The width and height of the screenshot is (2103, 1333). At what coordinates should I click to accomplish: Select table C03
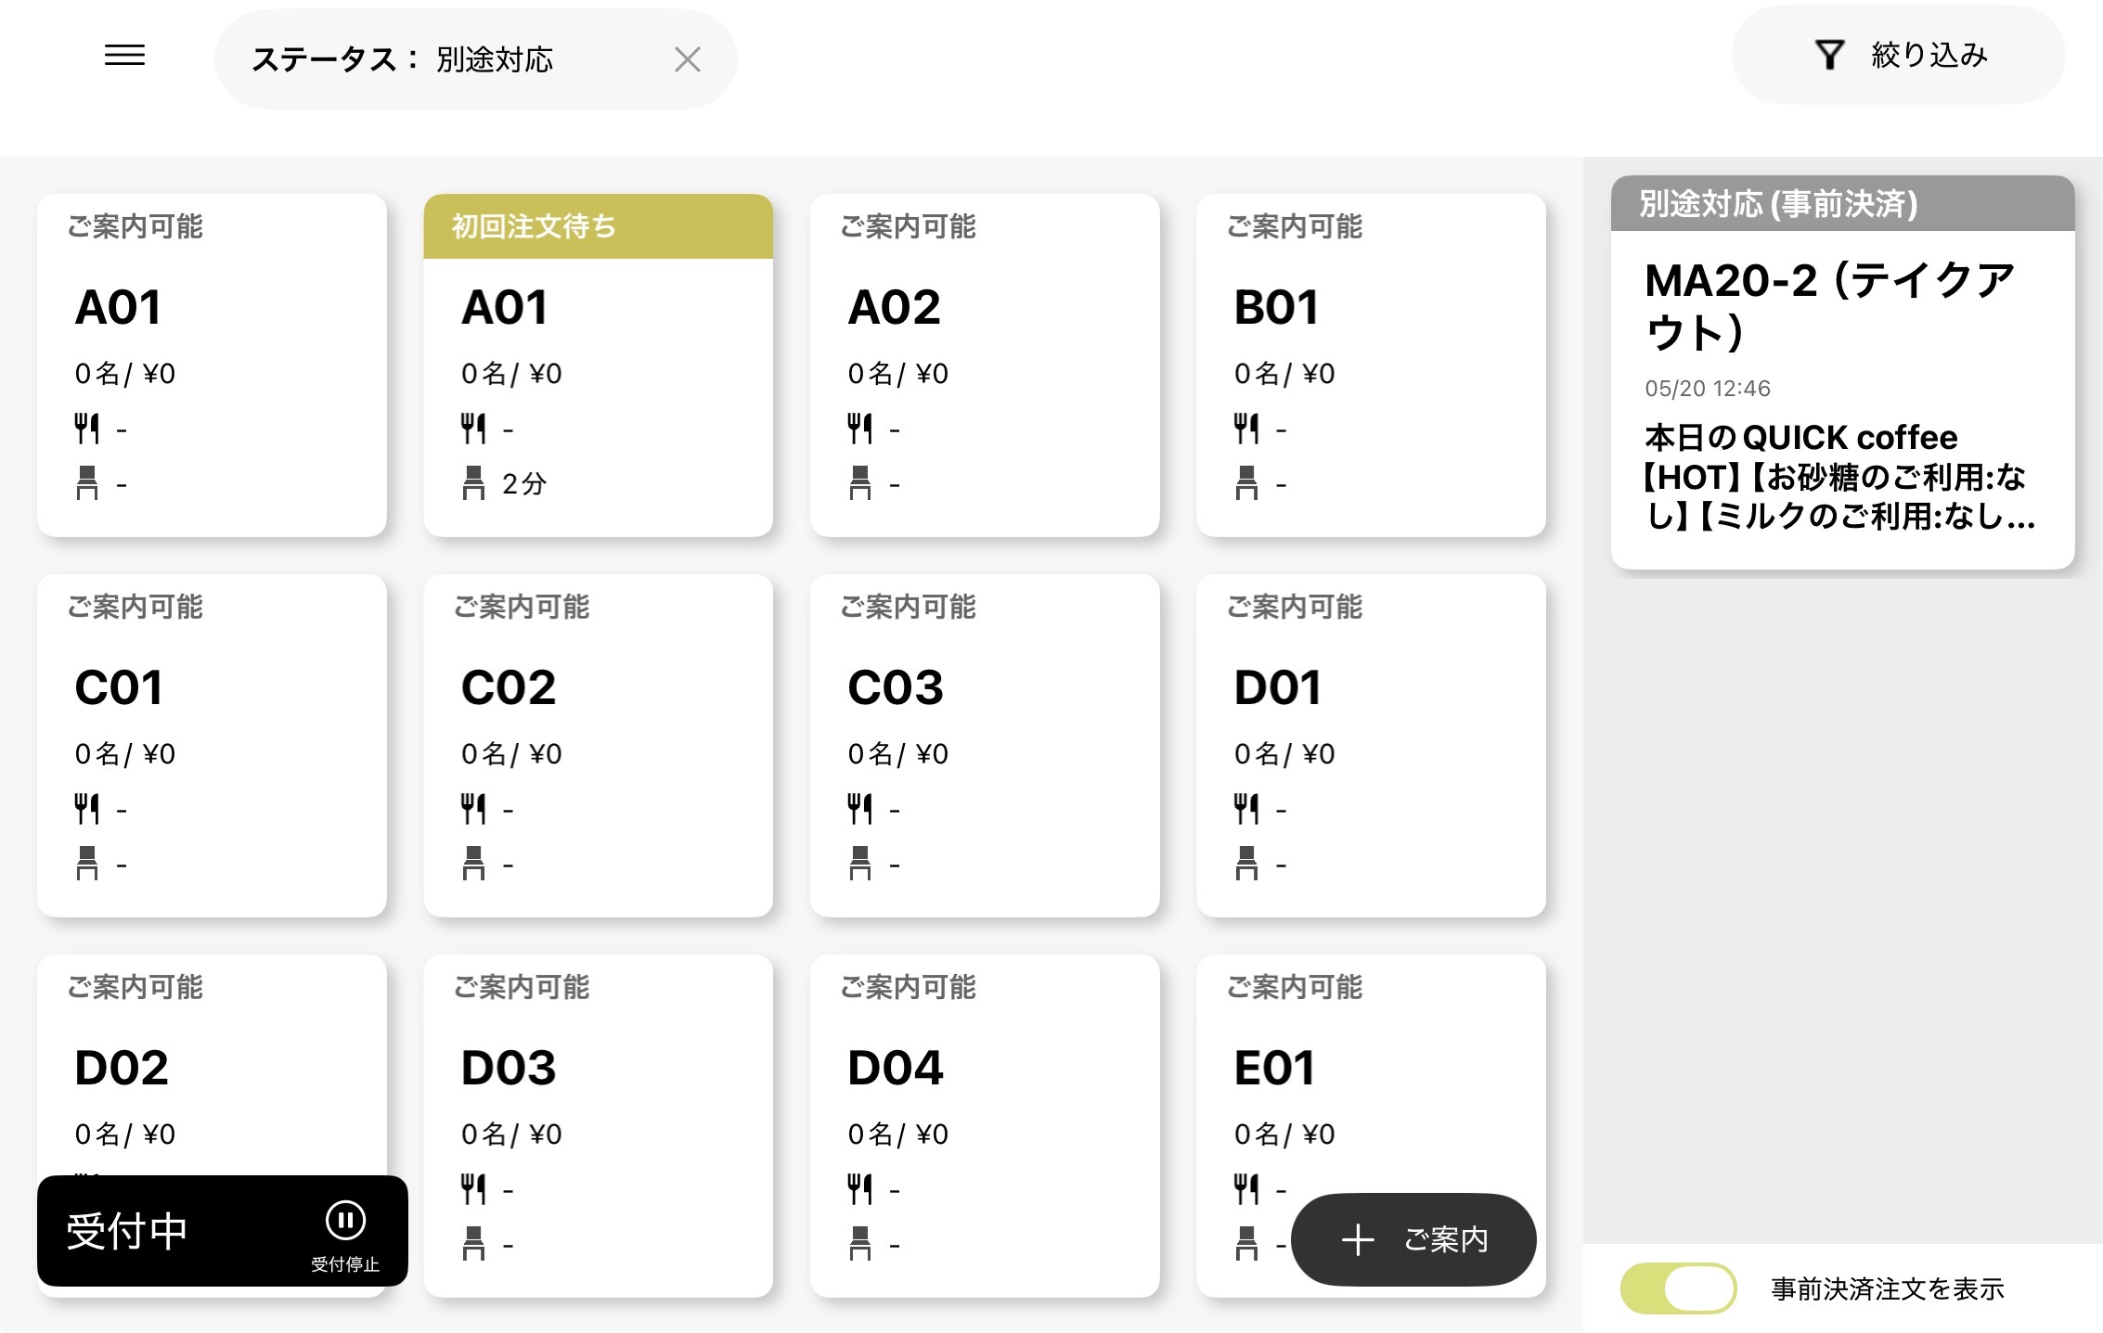point(985,746)
